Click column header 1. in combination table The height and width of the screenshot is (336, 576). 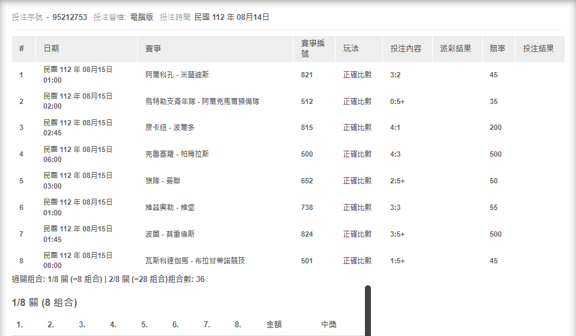tap(19, 325)
